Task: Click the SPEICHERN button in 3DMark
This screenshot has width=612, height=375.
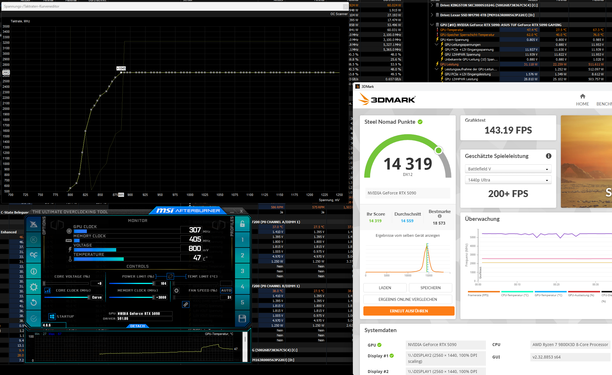Action: 430,288
